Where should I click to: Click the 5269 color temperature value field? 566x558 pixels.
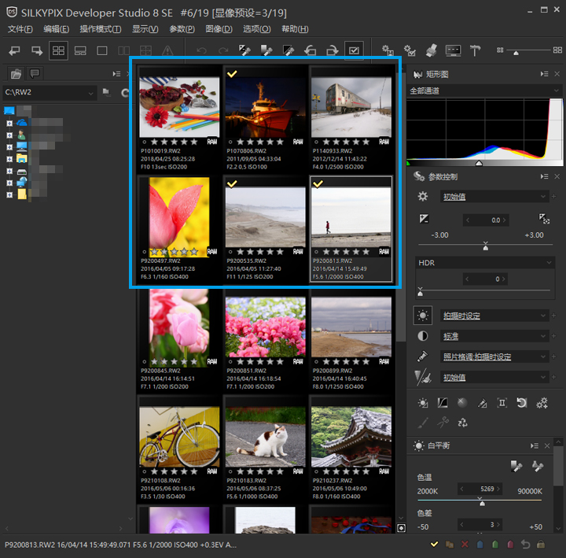pyautogui.click(x=480, y=489)
